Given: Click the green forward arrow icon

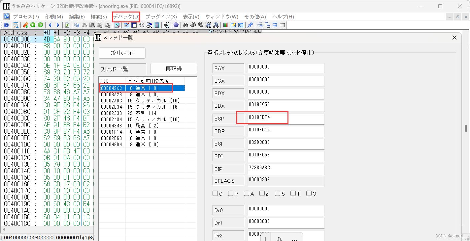Looking at the screenshot, I should [40, 25].
